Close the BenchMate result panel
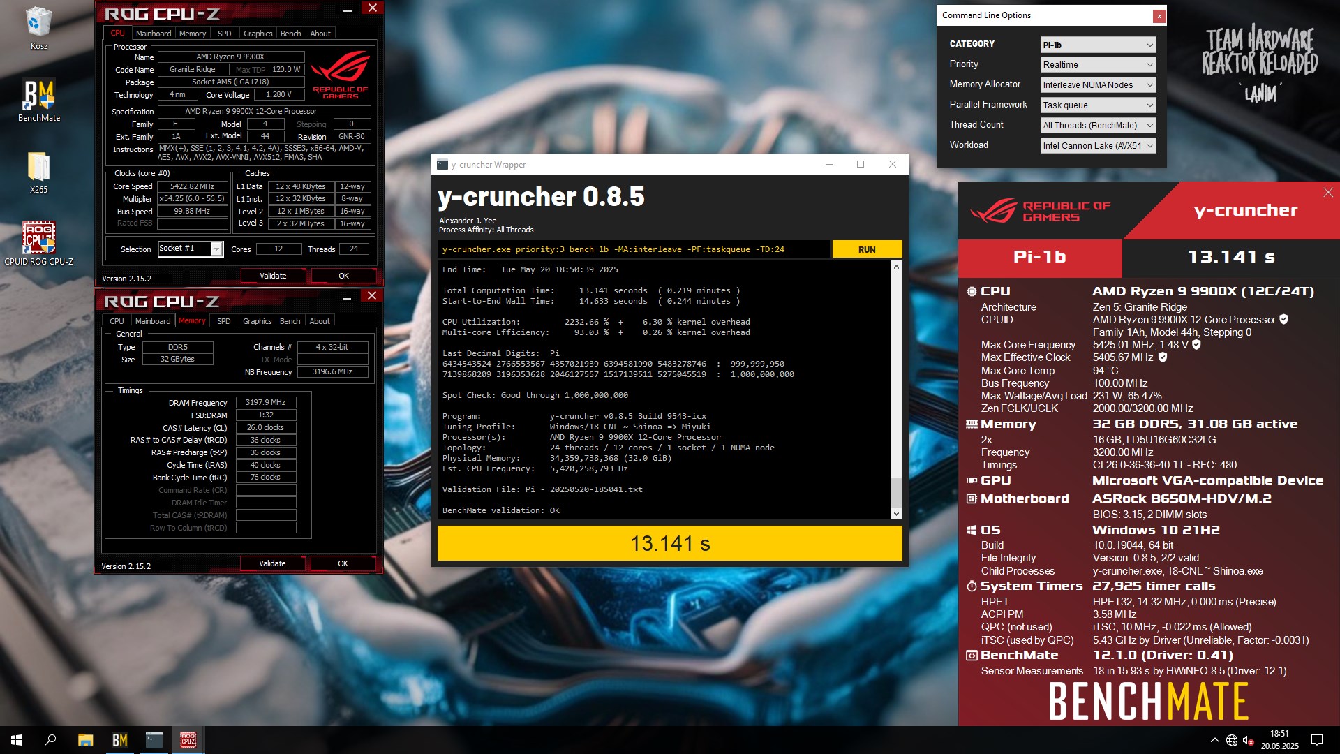 (1328, 193)
